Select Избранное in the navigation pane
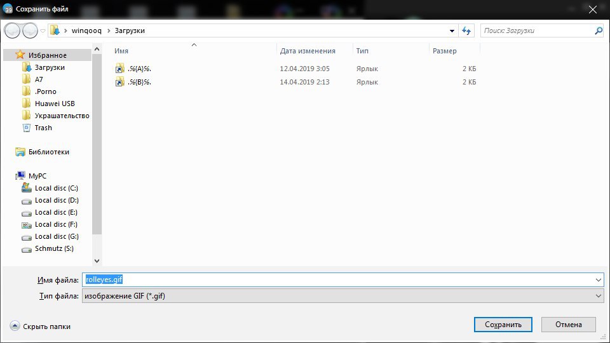This screenshot has height=343, width=610. (48, 55)
